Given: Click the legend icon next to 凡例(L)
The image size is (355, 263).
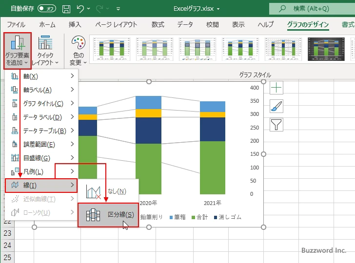Looking at the screenshot, I should pos(15,171).
